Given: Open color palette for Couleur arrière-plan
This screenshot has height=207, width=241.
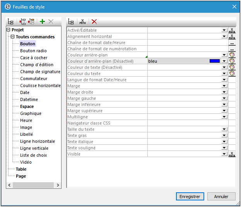Looking at the screenshot, I should point(232,55).
